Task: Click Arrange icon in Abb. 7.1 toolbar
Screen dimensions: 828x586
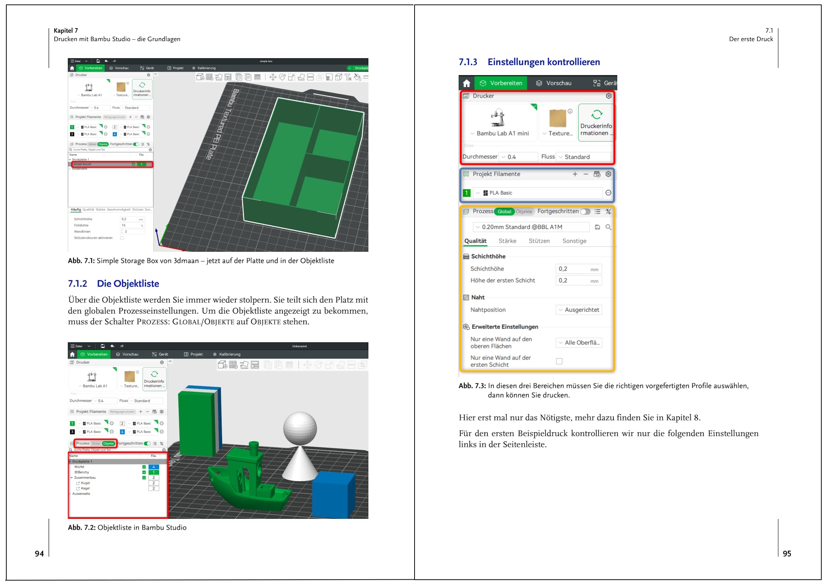Action: [228, 77]
